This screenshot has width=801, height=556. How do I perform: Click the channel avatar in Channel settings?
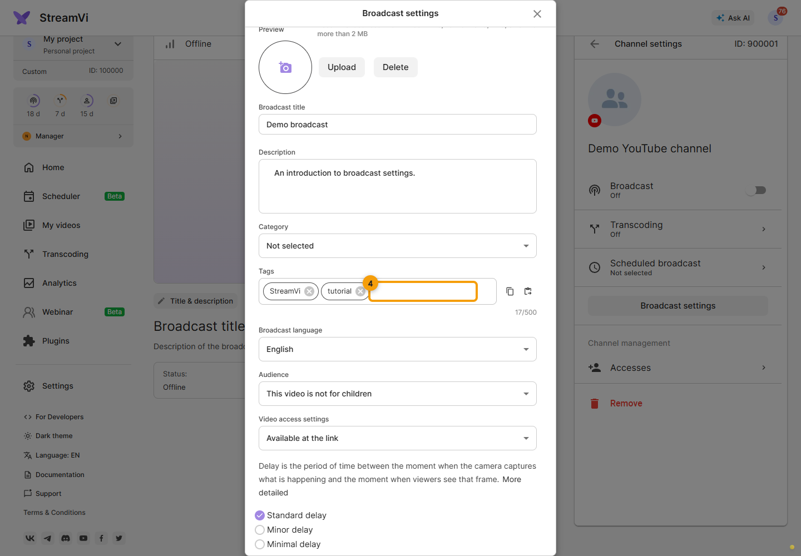click(615, 100)
